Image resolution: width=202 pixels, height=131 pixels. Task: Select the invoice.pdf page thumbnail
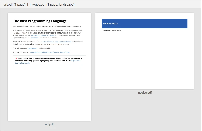[x=145, y=51]
